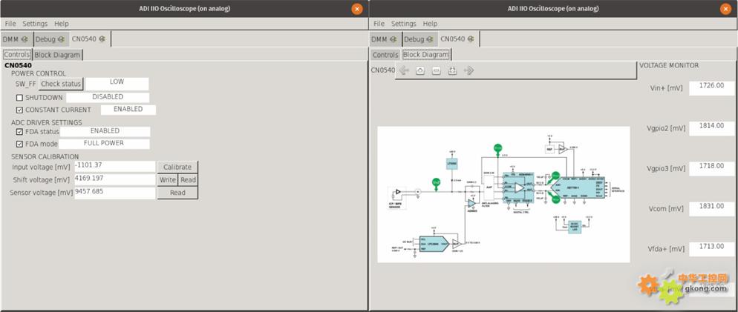Screen dimensions: 738x312
Task: Click detach icon on CN0540 tab in voltage monitor window
Action: coord(469,39)
